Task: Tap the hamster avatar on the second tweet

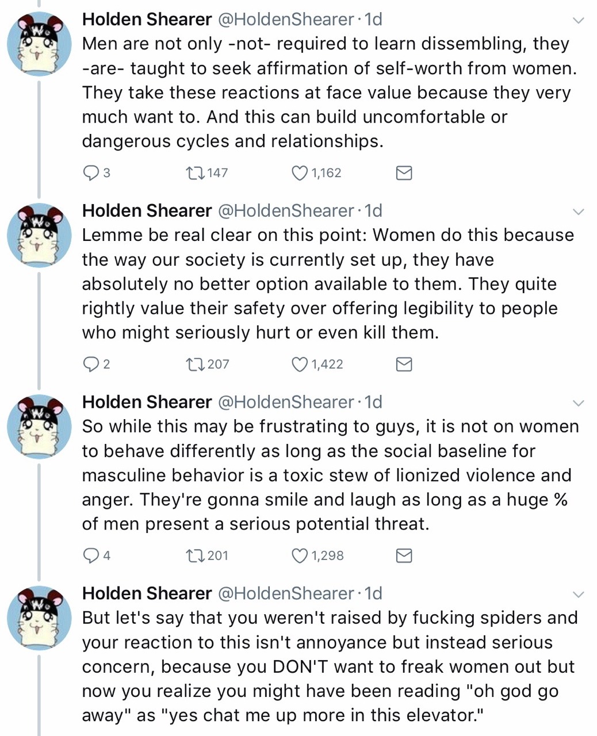Action: point(39,234)
